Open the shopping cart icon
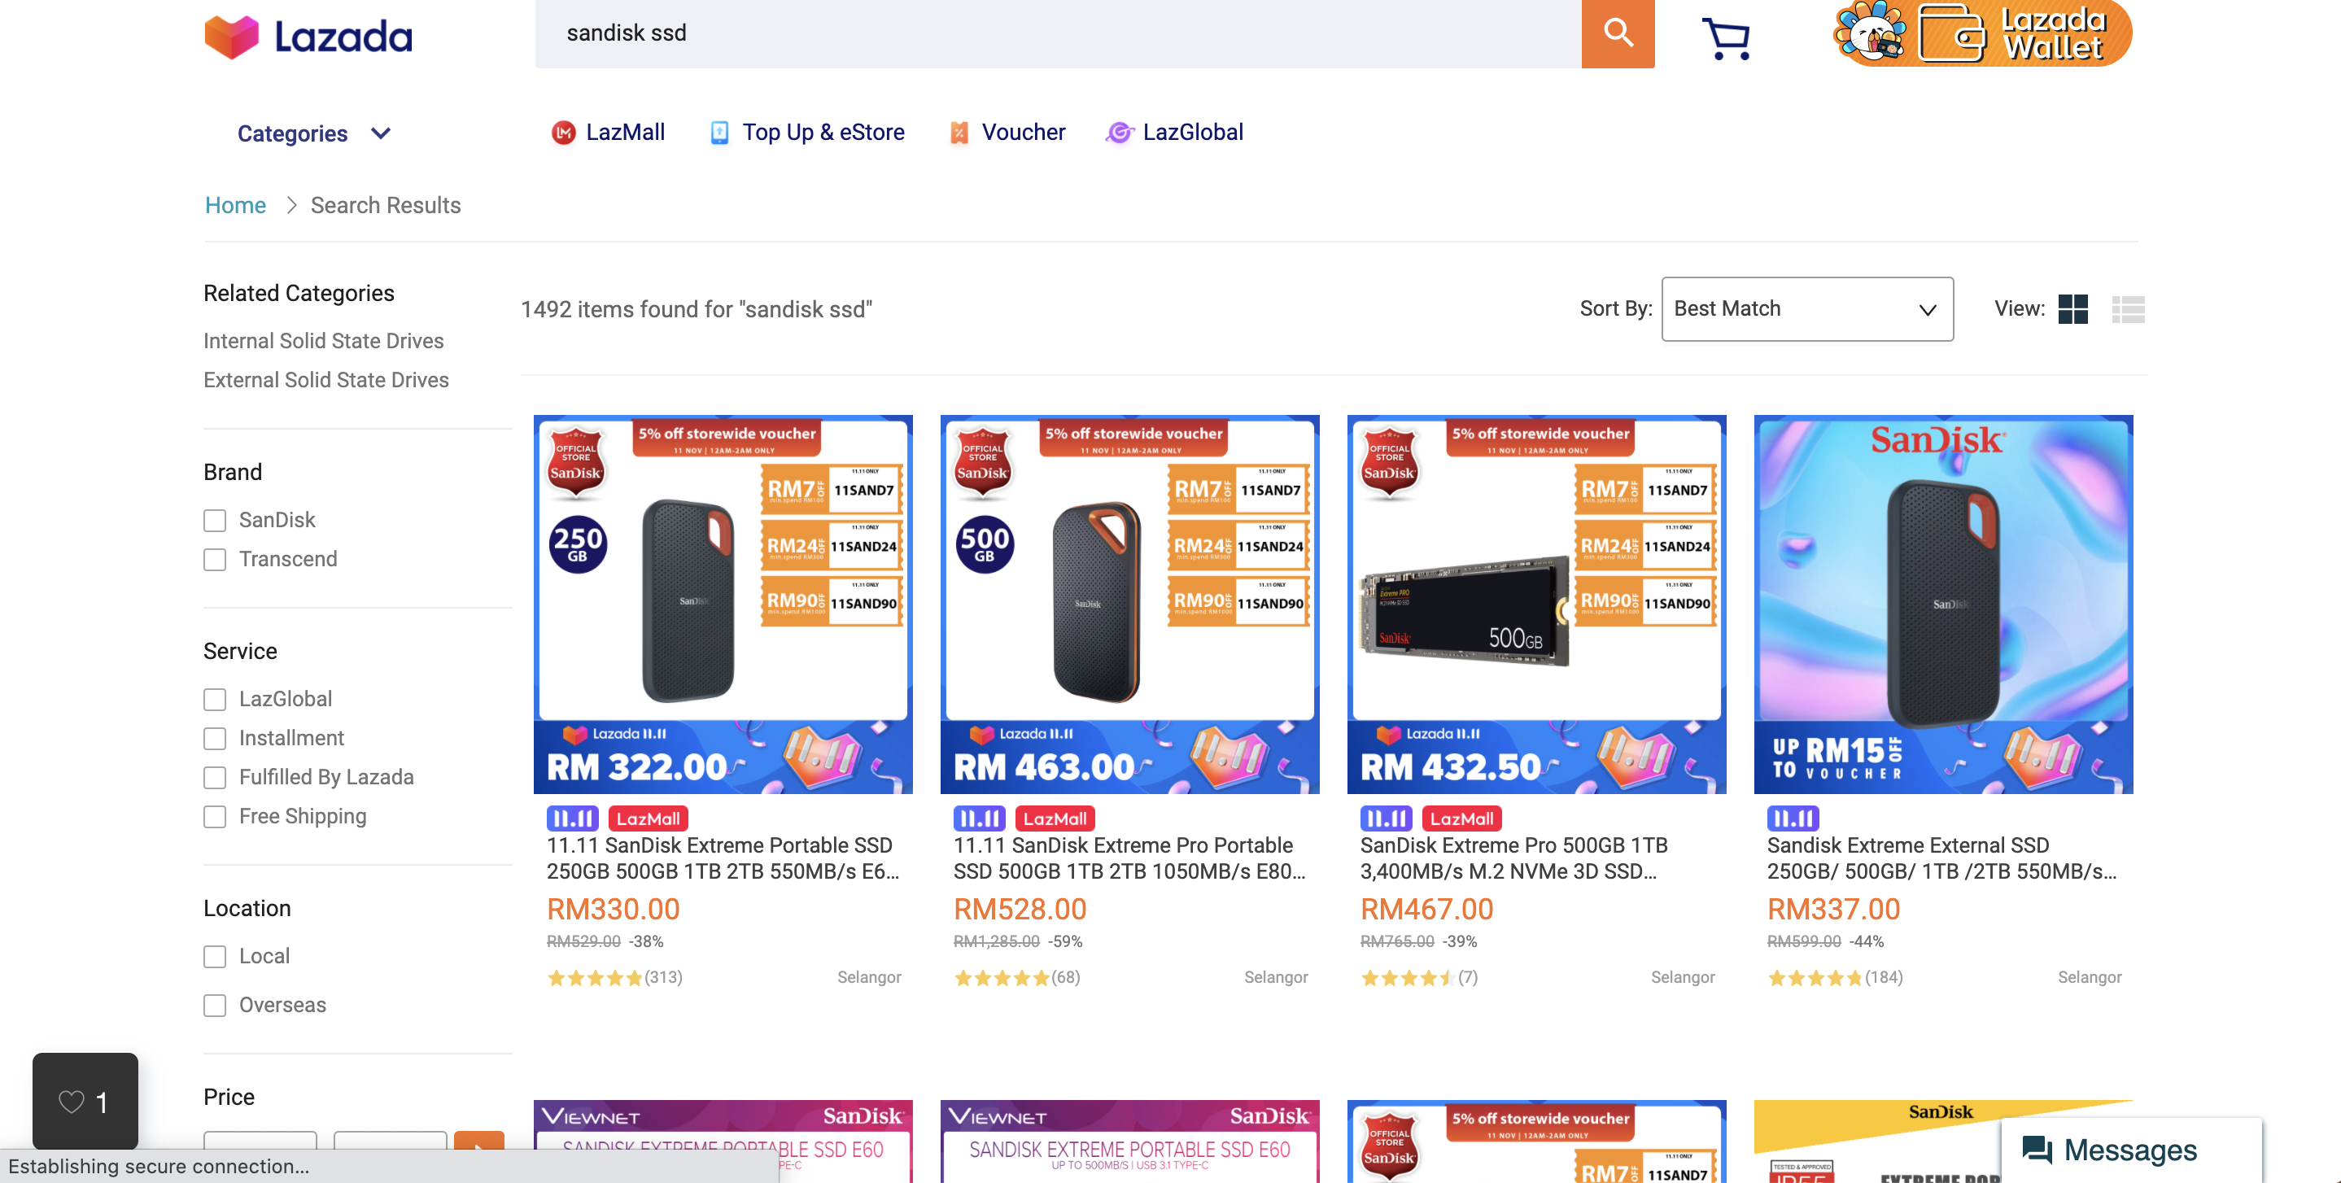 click(1725, 38)
